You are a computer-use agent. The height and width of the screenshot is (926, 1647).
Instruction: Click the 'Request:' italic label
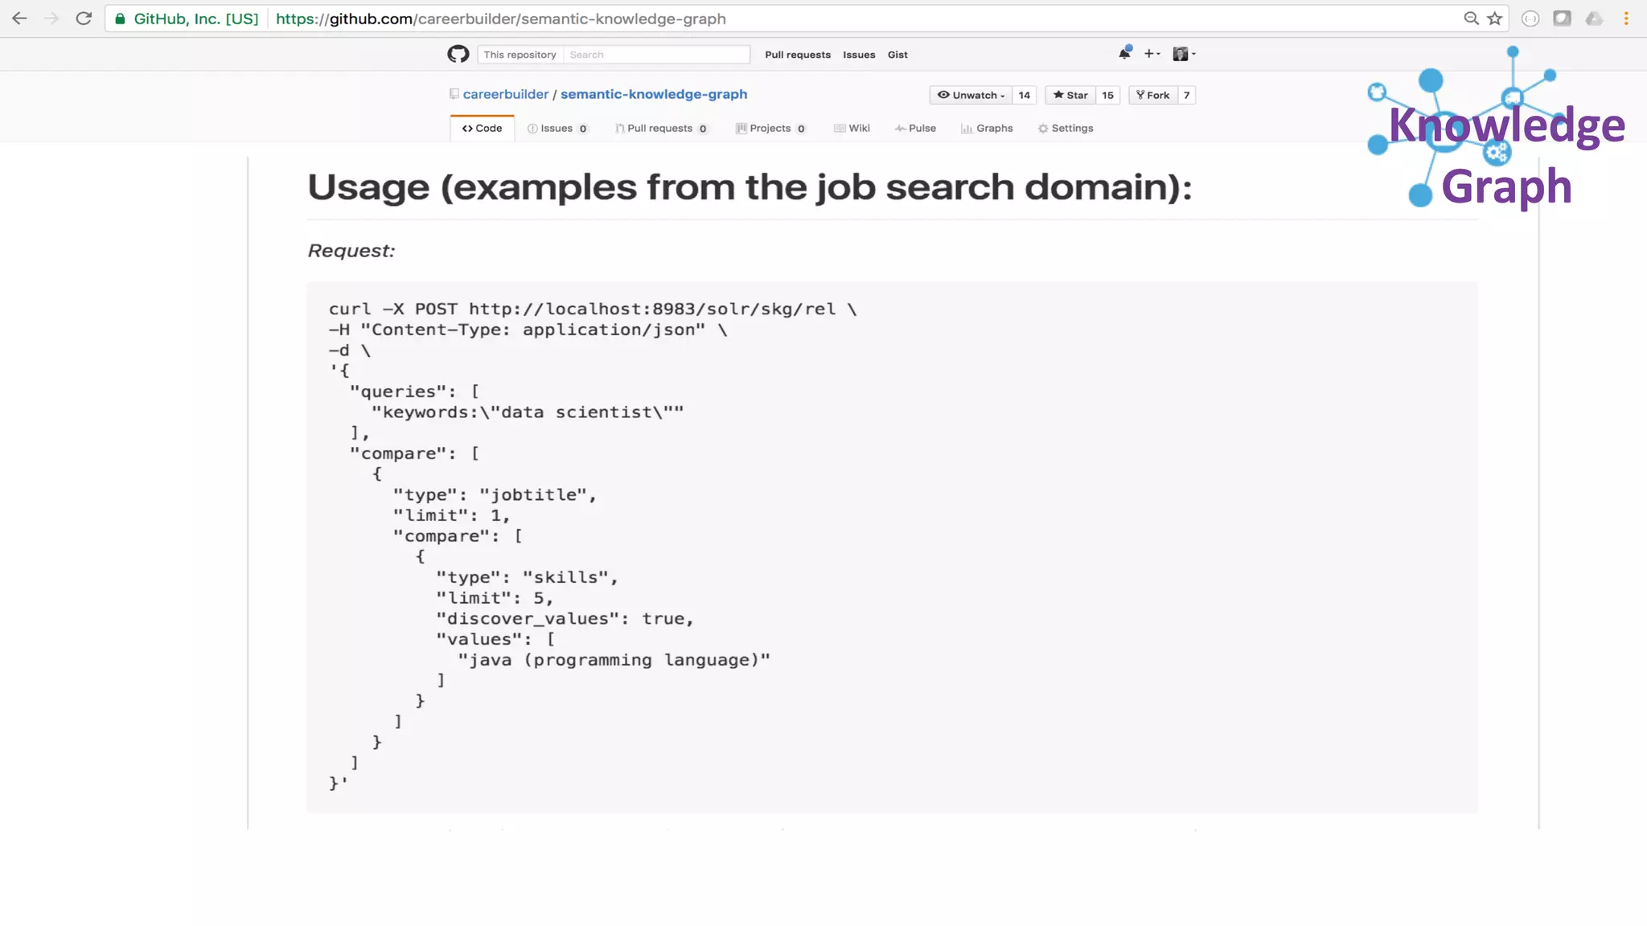[351, 251]
